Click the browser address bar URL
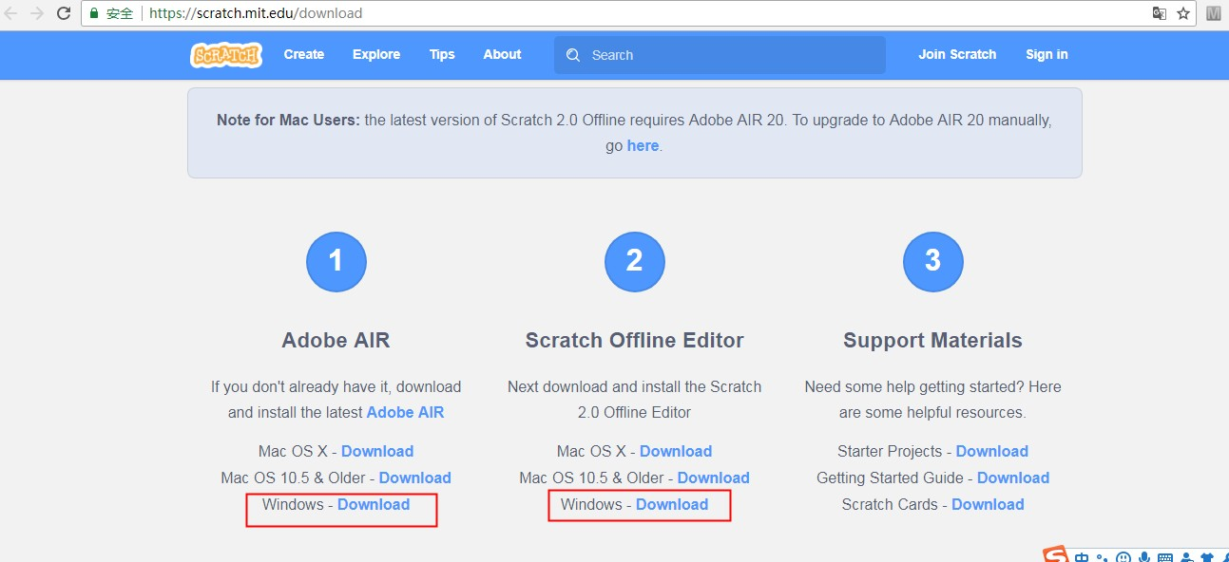Viewport: 1229px width, 562px height. pos(256,13)
